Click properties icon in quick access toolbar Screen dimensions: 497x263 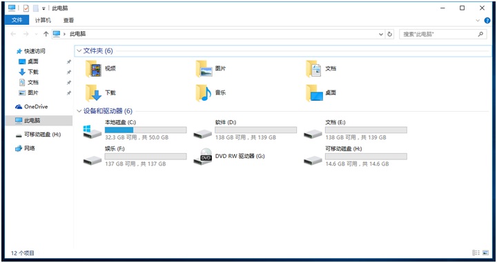point(26,8)
